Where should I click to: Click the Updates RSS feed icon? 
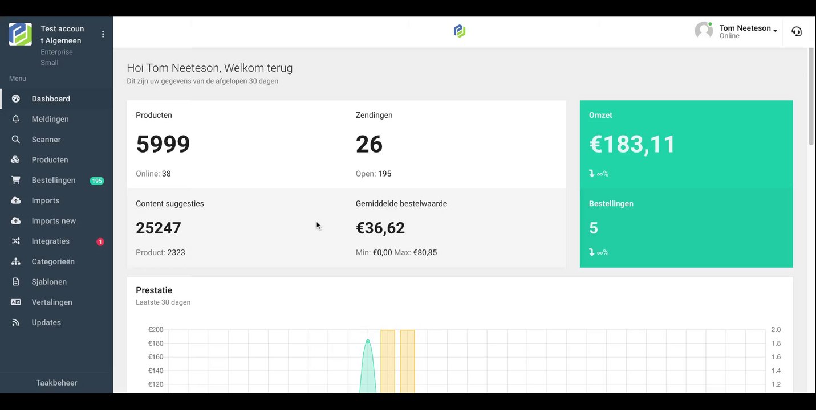16,322
